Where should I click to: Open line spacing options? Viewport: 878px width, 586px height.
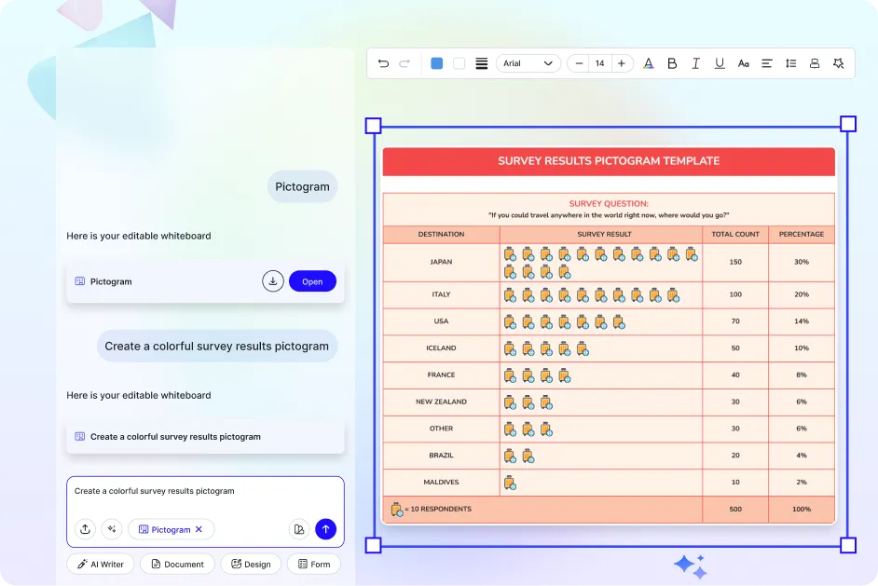[790, 63]
